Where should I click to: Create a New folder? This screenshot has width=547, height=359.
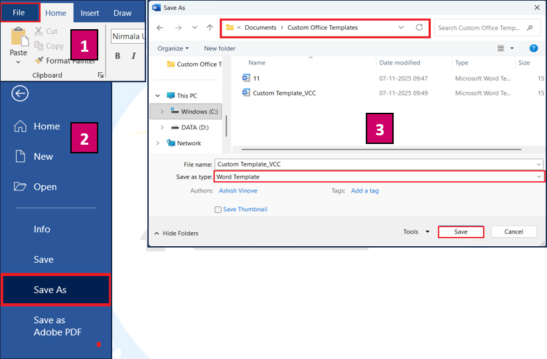(x=220, y=48)
